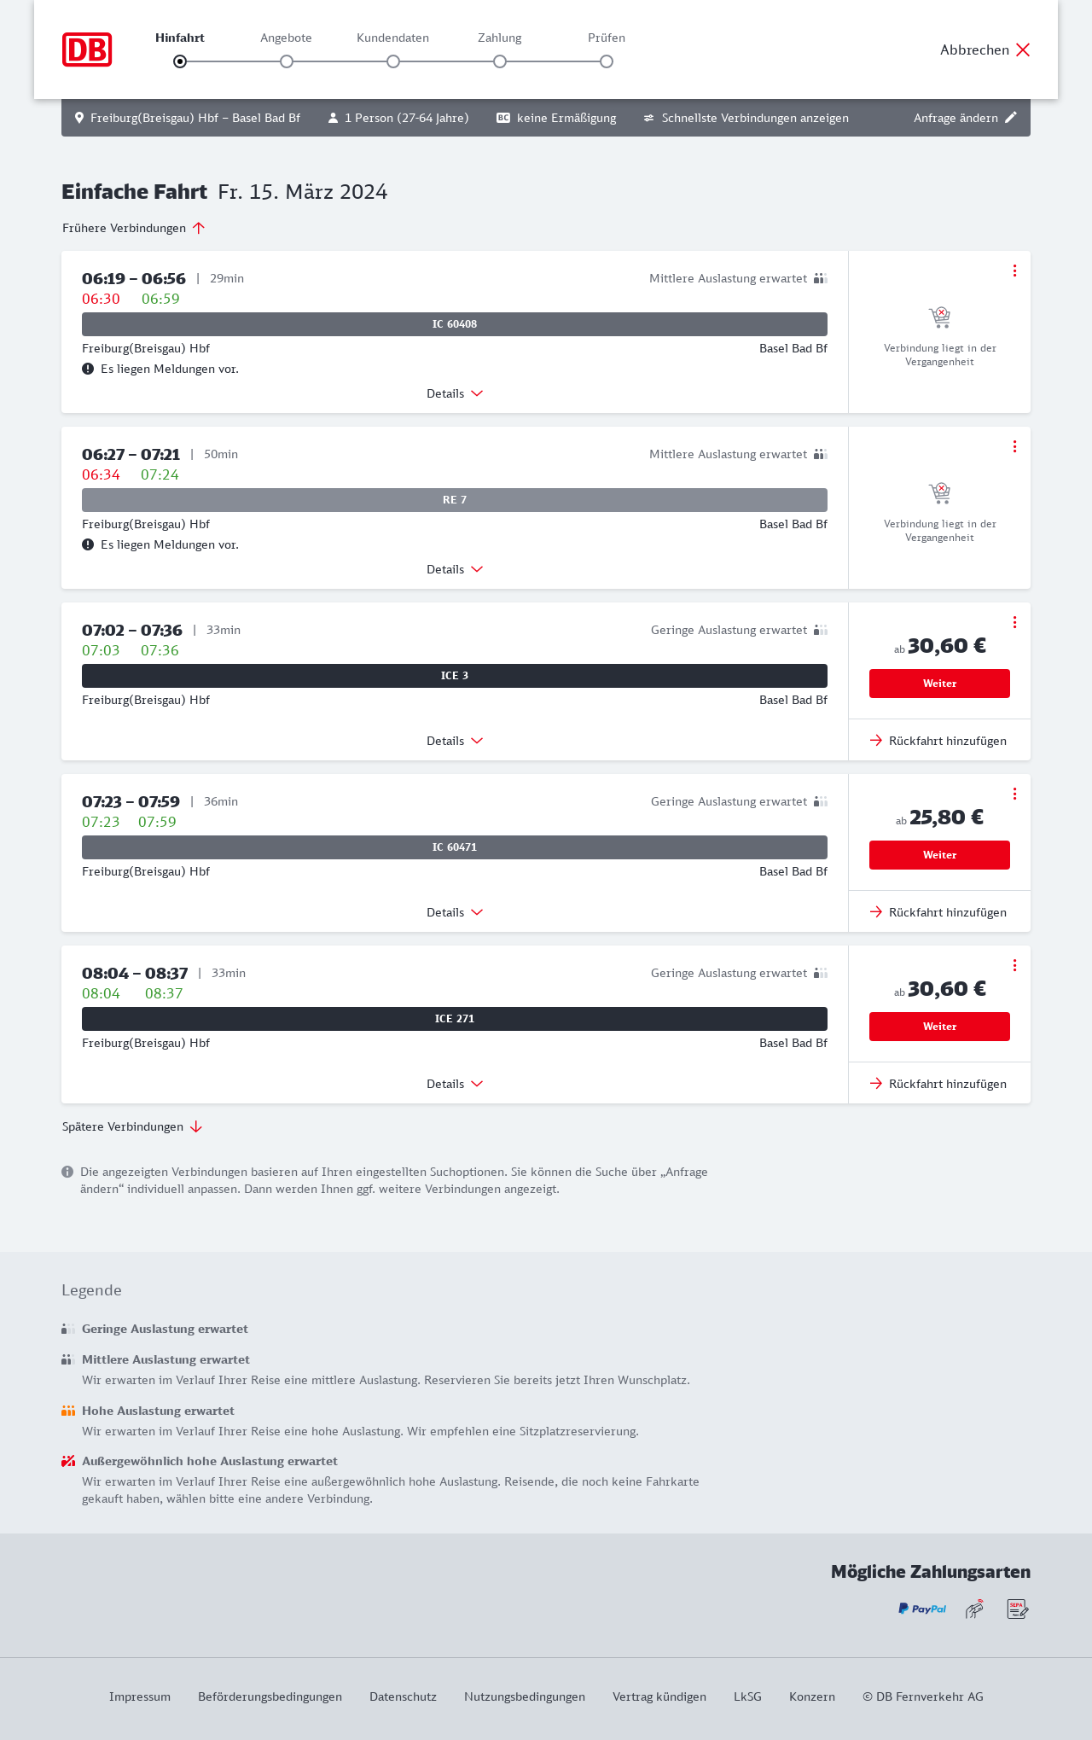1092x1740 pixels.
Task: Open three-dot menu for IC 60408 connection
Action: [1014, 271]
